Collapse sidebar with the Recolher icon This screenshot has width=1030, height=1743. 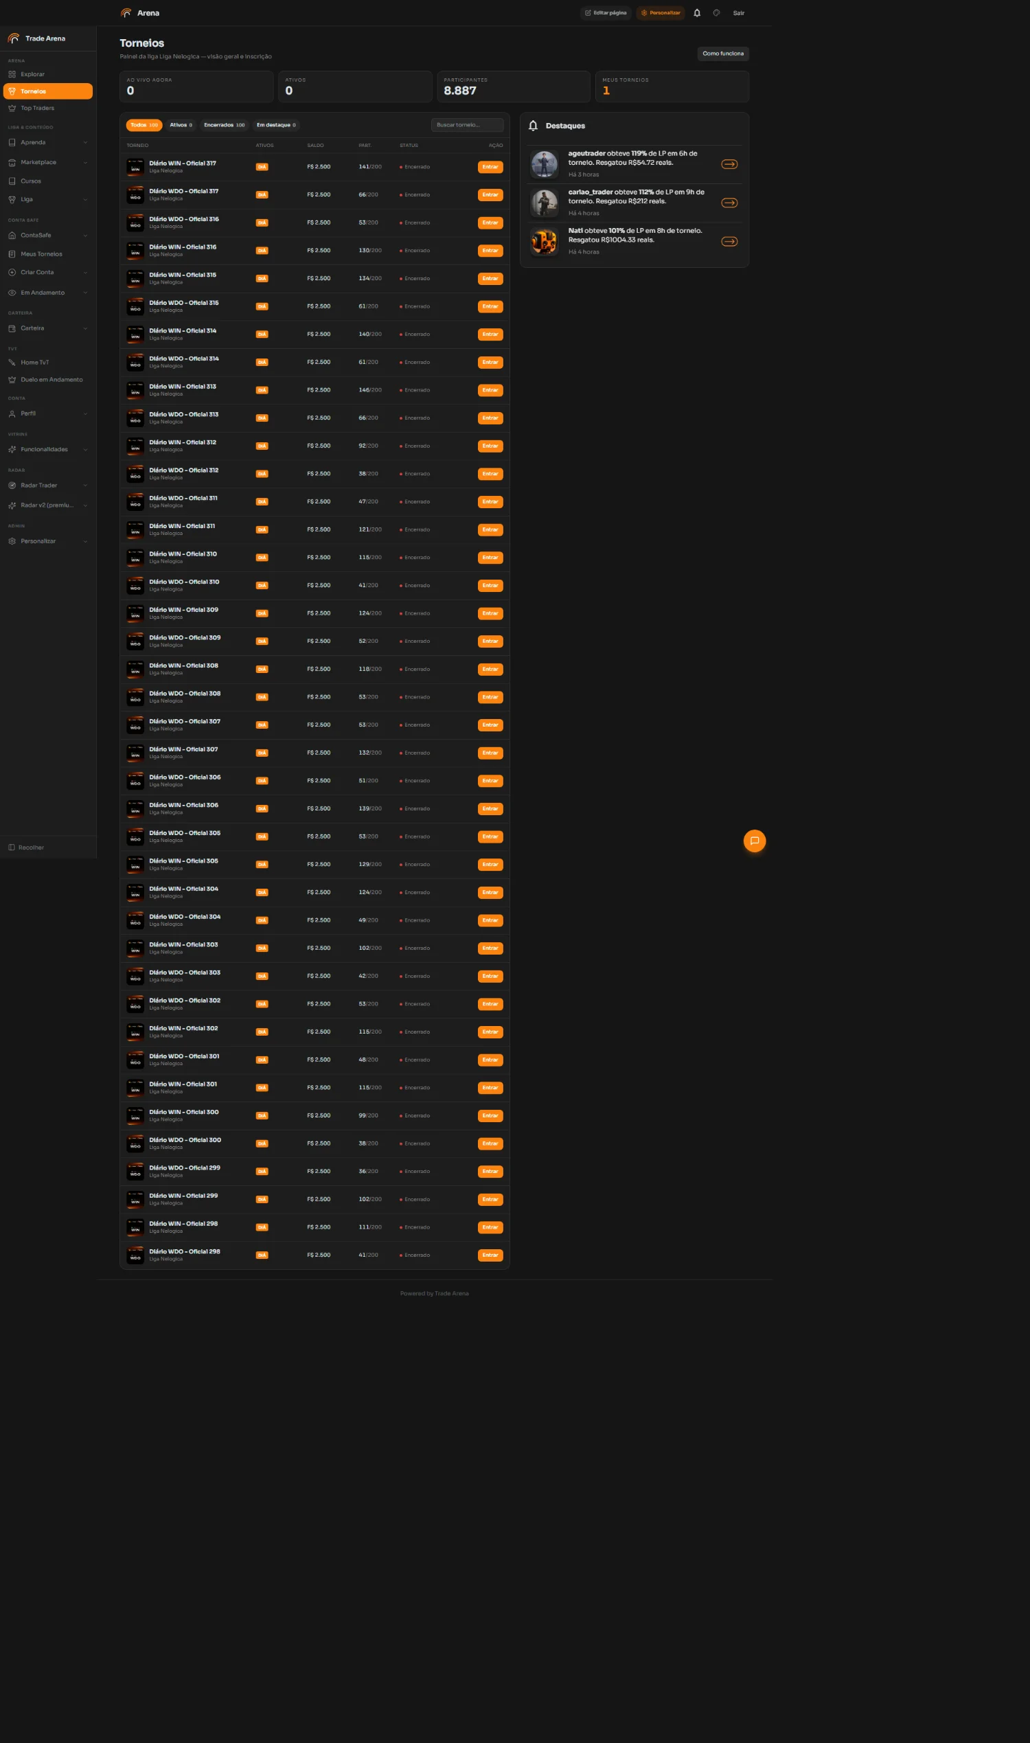12,847
